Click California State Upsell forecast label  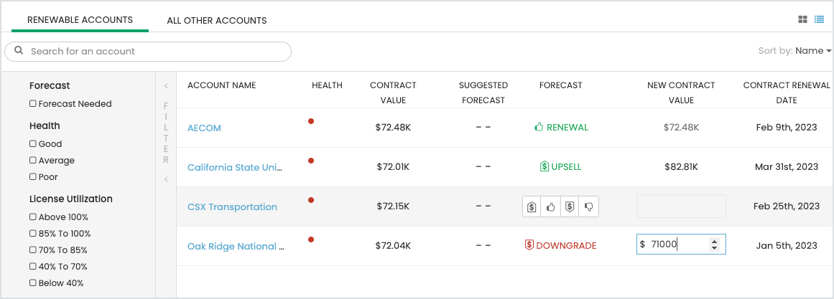[x=560, y=167]
